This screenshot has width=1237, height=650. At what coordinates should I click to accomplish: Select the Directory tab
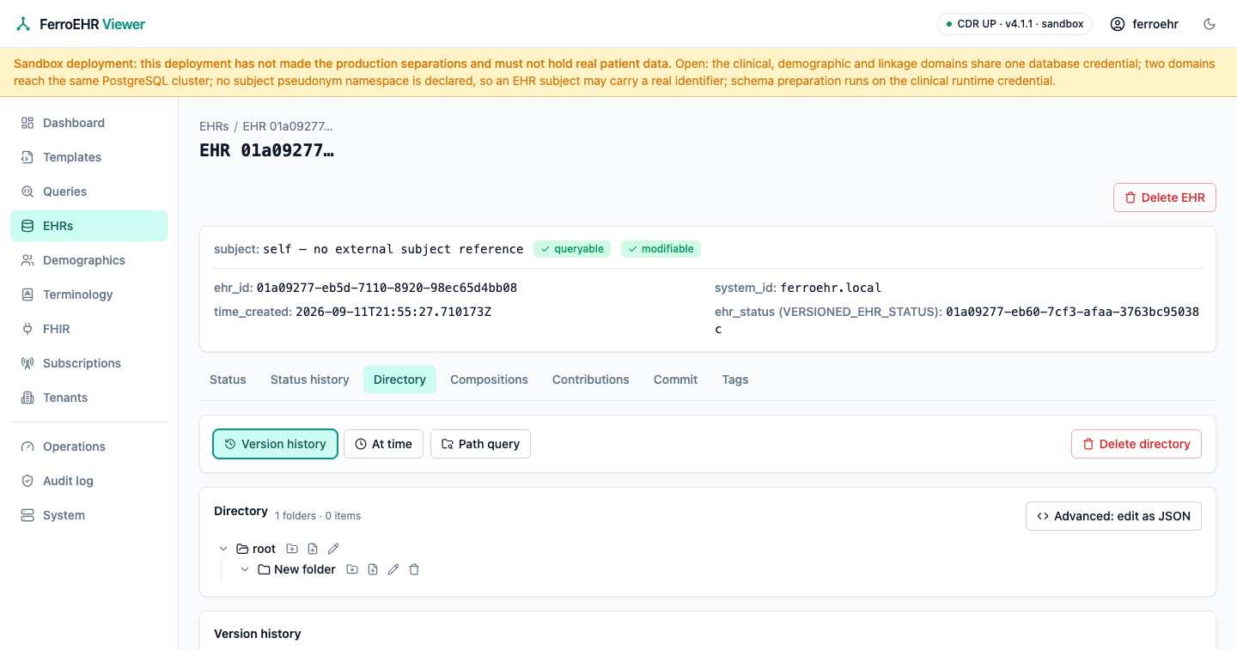coord(399,380)
